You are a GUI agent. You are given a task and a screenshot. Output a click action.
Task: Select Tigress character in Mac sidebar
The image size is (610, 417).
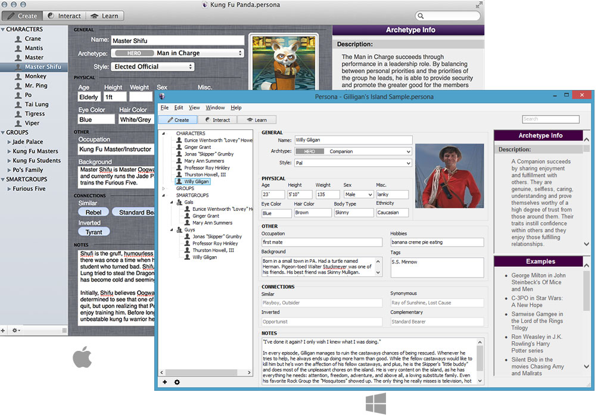[x=35, y=114]
